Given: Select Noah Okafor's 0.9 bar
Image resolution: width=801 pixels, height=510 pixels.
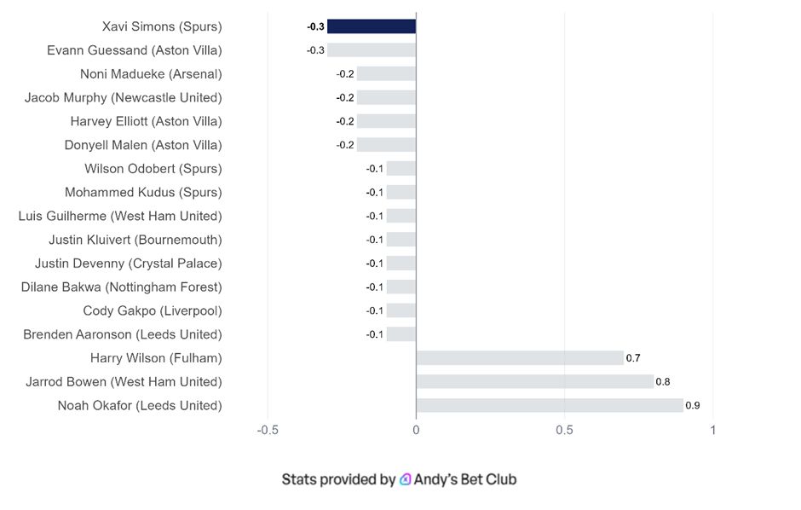Looking at the screenshot, I should coord(550,405).
